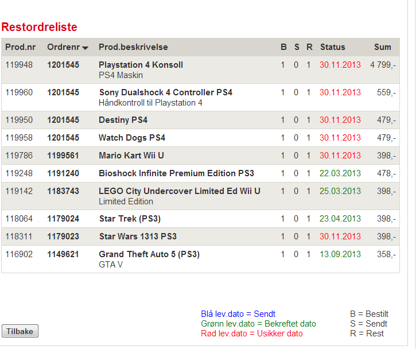Click the S column header
The height and width of the screenshot is (349, 416).
297,47
